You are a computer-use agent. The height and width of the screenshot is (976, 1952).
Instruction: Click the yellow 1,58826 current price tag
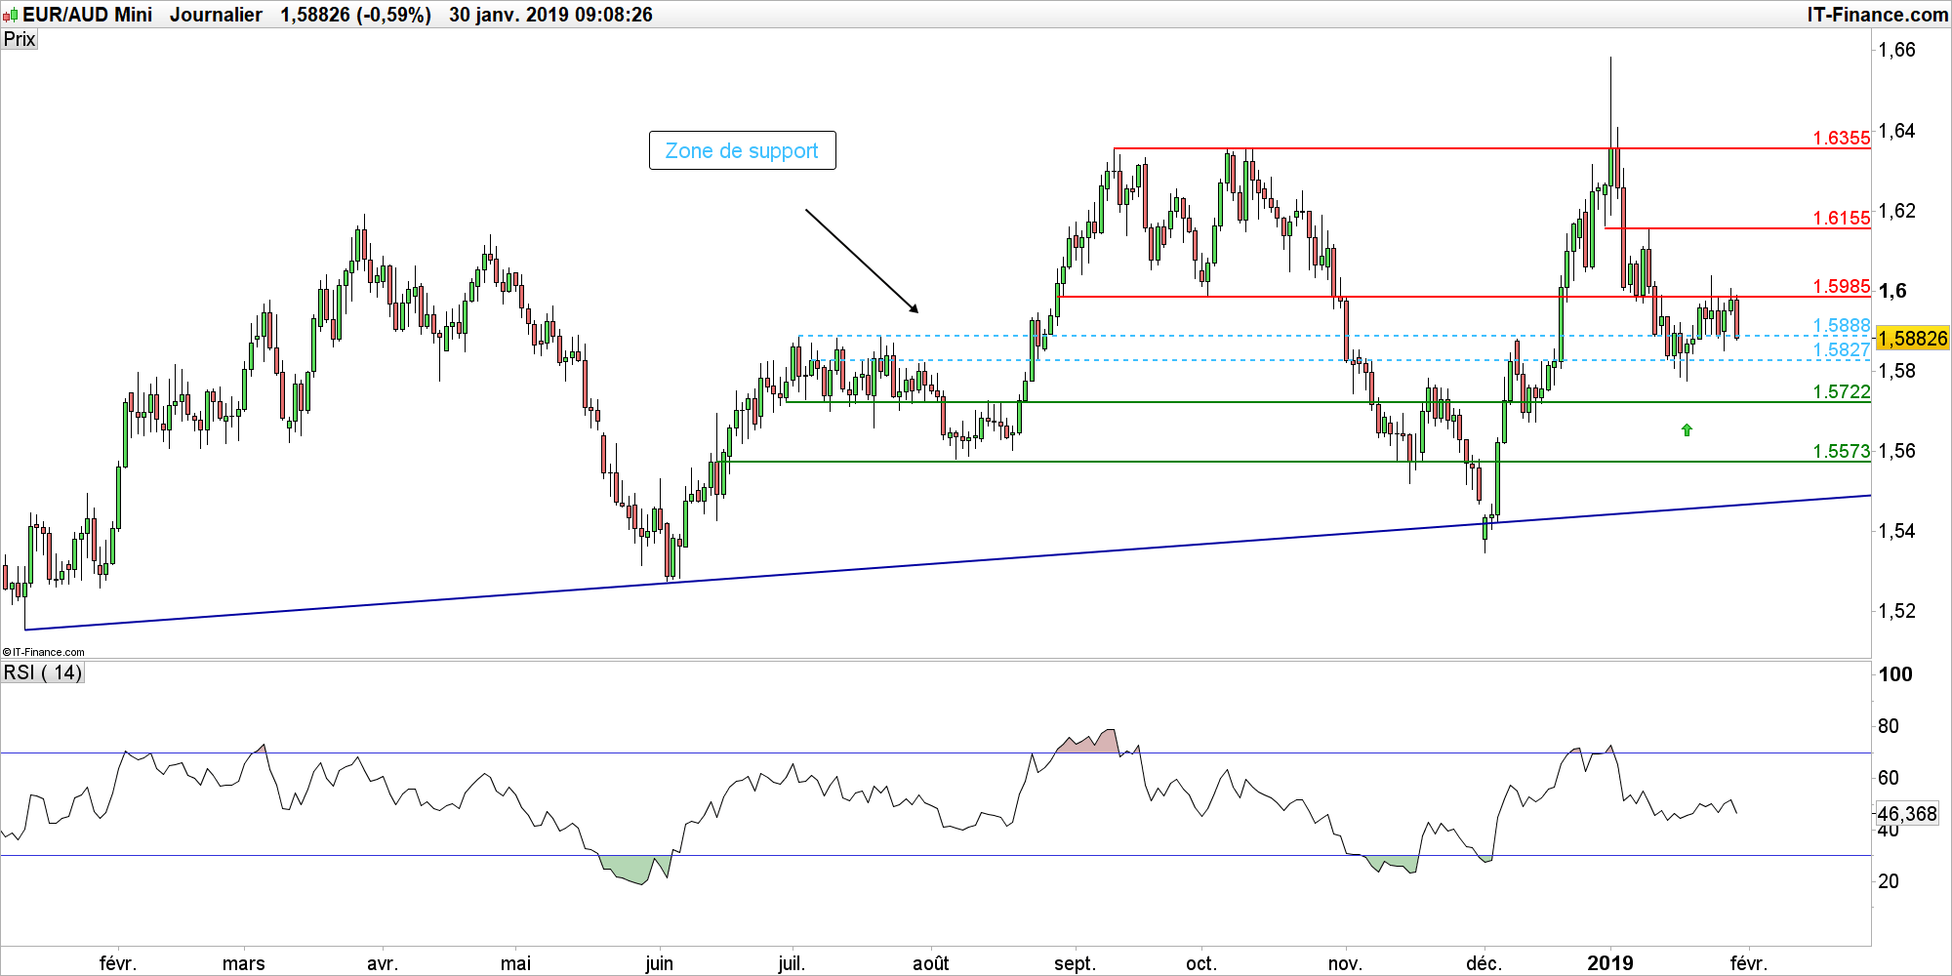[x=1912, y=339]
